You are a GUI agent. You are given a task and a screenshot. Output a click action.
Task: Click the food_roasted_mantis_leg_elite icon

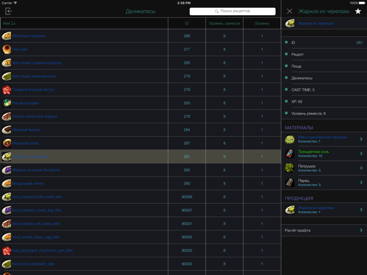coord(6,210)
